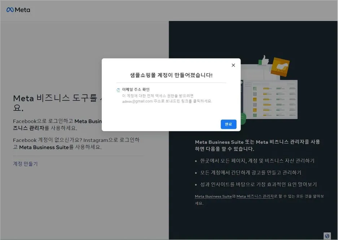Click the 이메일 주소 확인 heading

[x=136, y=89]
